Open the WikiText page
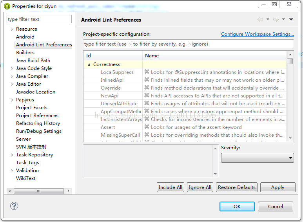 (26, 178)
